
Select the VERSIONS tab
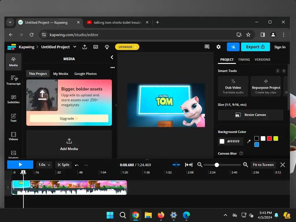pos(262,60)
